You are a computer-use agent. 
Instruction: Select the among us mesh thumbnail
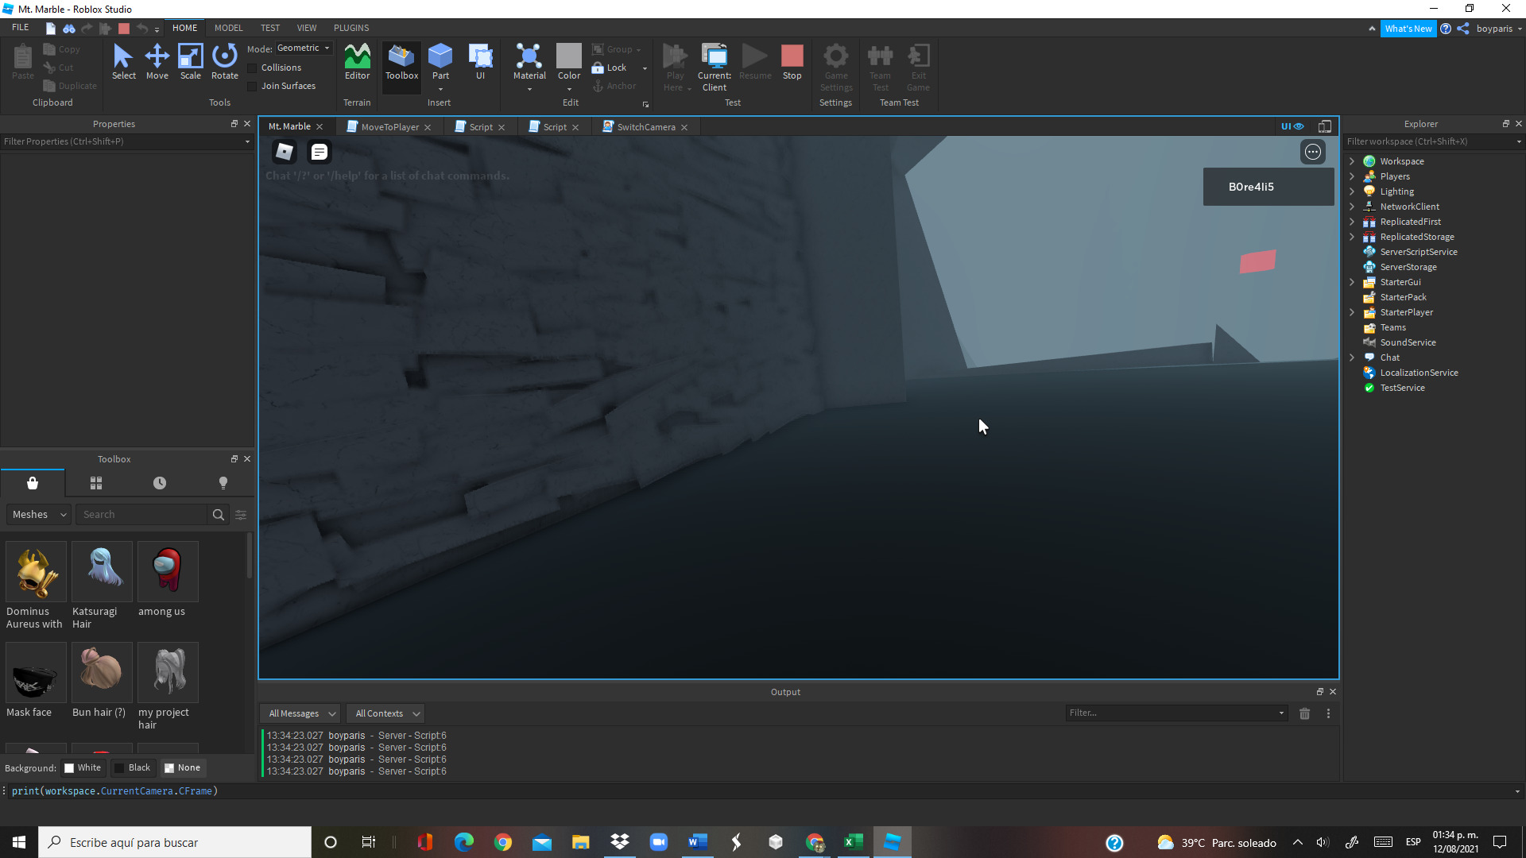(167, 571)
